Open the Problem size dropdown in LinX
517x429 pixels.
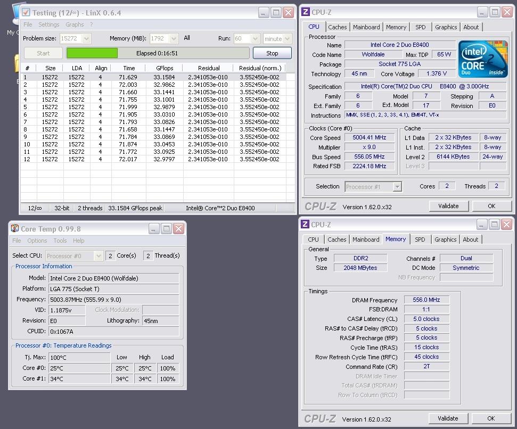tap(87, 38)
